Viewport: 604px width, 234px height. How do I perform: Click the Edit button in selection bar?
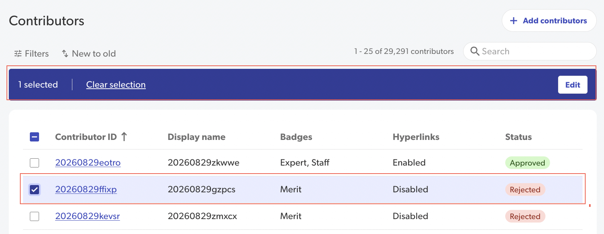click(573, 85)
